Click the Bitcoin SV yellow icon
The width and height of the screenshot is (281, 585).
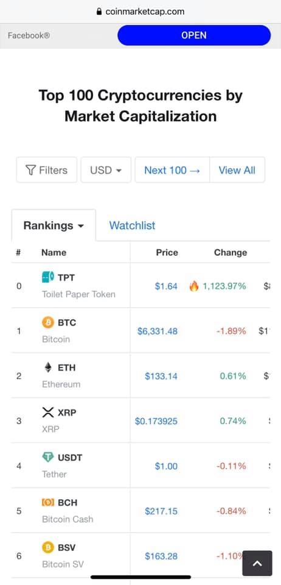coord(48,547)
